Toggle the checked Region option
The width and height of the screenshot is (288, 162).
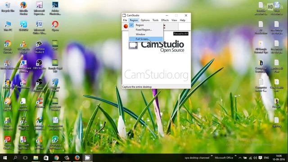tap(146, 25)
